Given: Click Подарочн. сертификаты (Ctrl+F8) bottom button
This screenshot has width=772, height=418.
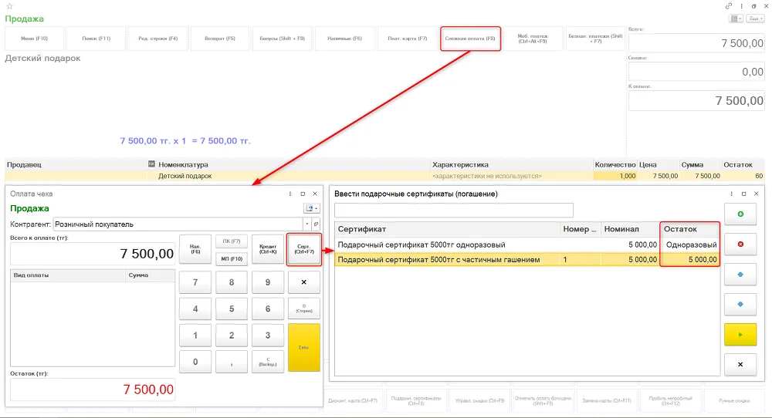Looking at the screenshot, I should (x=415, y=401).
